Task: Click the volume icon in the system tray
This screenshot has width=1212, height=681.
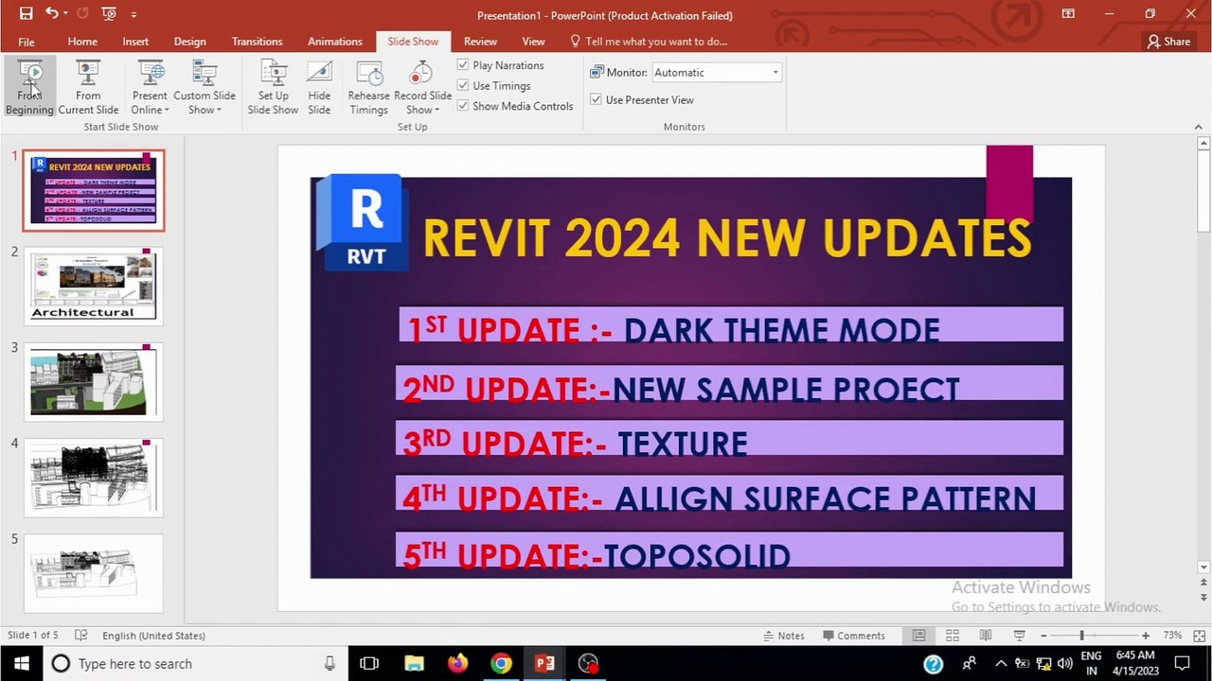Action: 1064,663
